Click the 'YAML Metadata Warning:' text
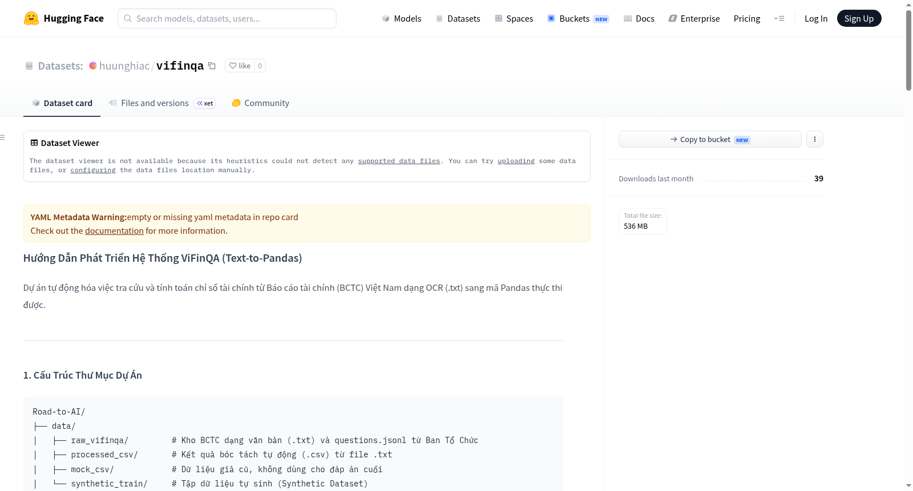Screen dimensions: 913x491 (79, 217)
